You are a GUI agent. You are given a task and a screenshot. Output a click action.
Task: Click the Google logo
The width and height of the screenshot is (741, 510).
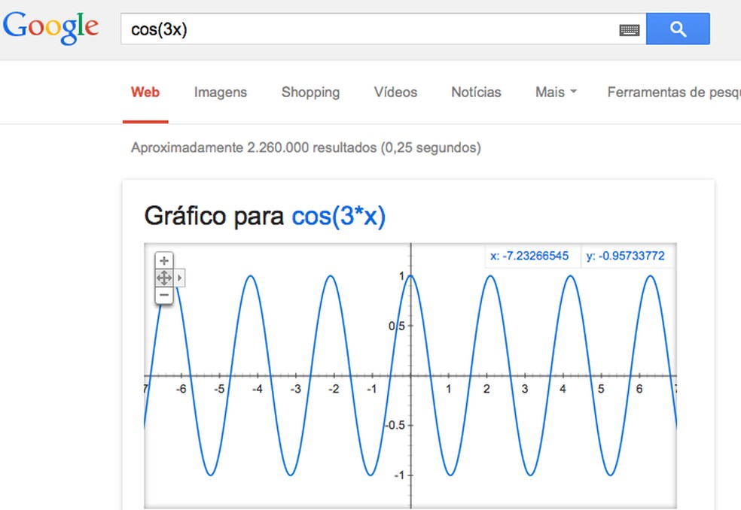[x=50, y=28]
